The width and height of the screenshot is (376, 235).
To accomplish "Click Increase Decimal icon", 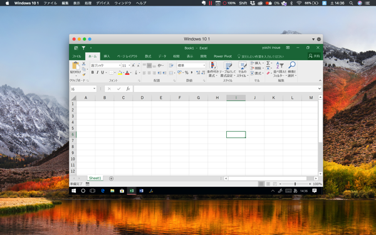I will (198, 73).
